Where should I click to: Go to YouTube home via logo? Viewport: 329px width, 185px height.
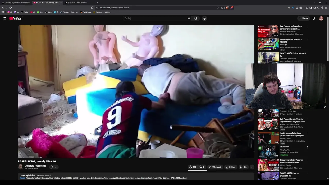pos(16,18)
